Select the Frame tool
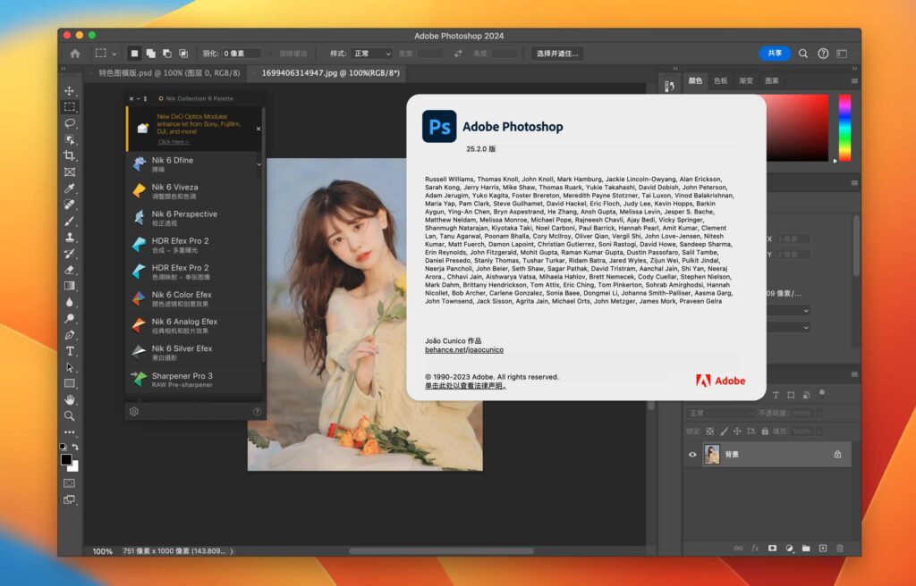Image resolution: width=916 pixels, height=586 pixels. (x=70, y=172)
